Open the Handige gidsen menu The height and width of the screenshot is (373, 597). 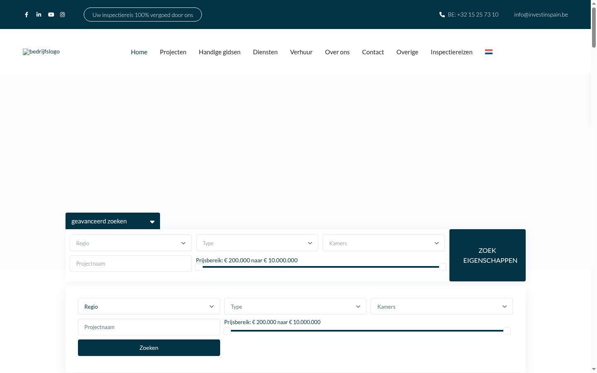[x=220, y=52]
